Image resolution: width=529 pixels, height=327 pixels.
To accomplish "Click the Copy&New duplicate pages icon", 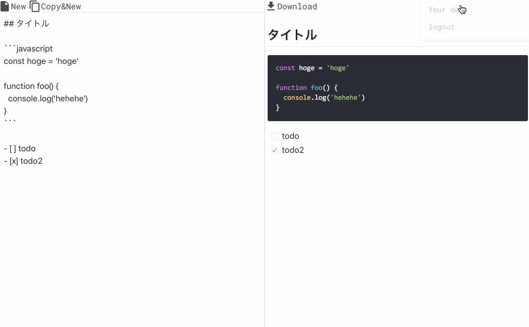I will pyautogui.click(x=35, y=6).
